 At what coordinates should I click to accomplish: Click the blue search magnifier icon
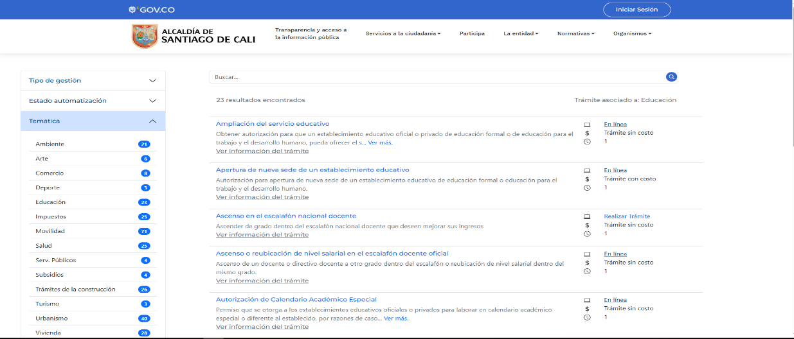click(x=672, y=77)
